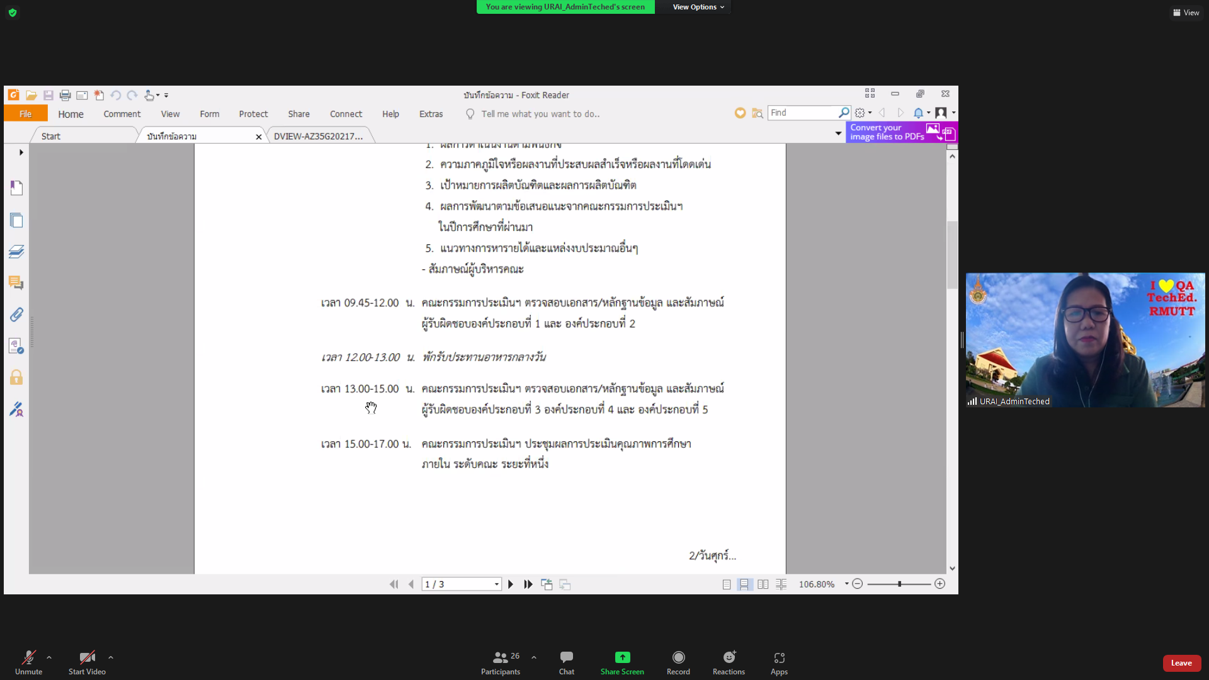Click the orange heart favorite icon

pos(740,113)
